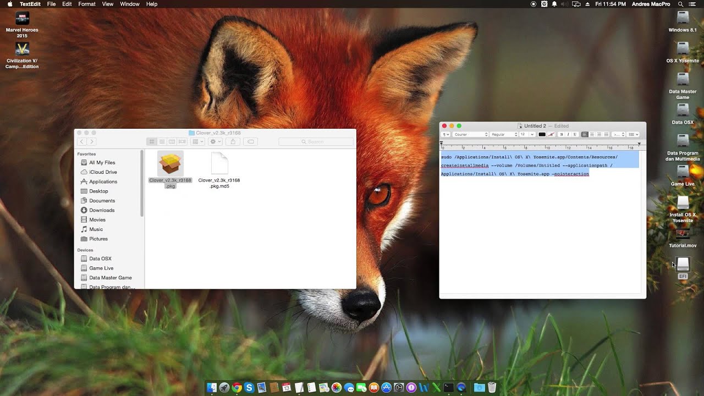Open App Store from the Dock
Image resolution: width=704 pixels, height=396 pixels.
pyautogui.click(x=386, y=388)
